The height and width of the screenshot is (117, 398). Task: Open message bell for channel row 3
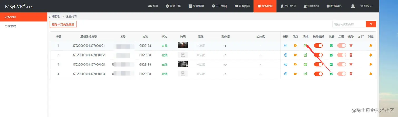click(x=371, y=64)
